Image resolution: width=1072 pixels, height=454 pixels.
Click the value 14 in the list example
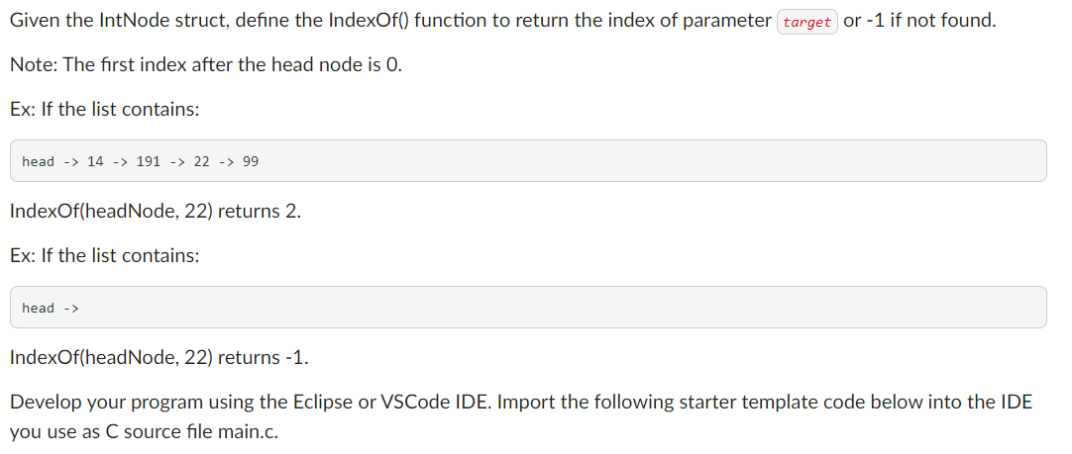tap(95, 162)
